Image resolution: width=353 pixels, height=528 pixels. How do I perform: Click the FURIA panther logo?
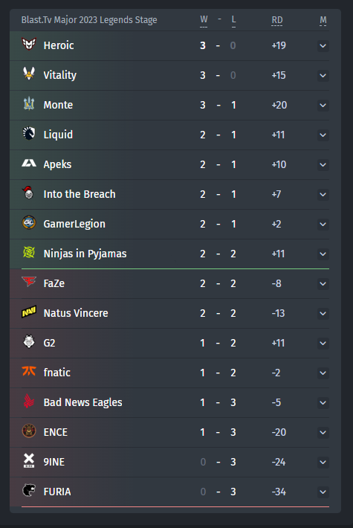point(29,490)
